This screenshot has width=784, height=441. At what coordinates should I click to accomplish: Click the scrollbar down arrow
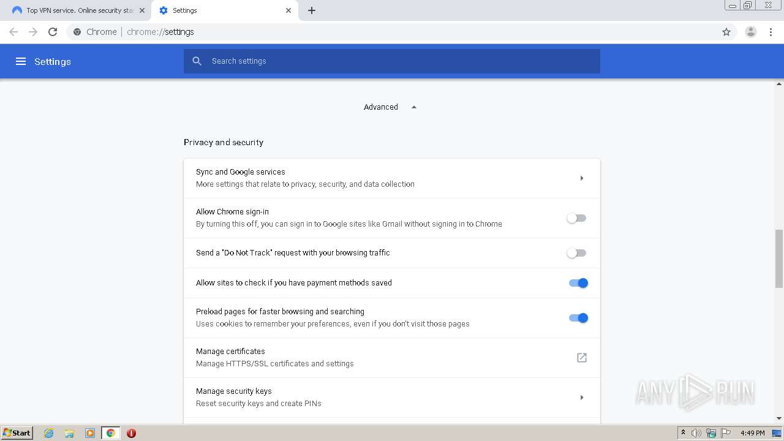(x=779, y=418)
